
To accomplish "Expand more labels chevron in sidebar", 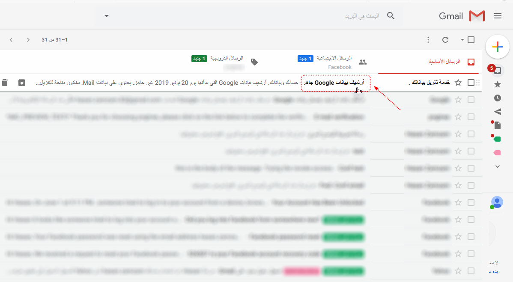I will click(x=497, y=166).
